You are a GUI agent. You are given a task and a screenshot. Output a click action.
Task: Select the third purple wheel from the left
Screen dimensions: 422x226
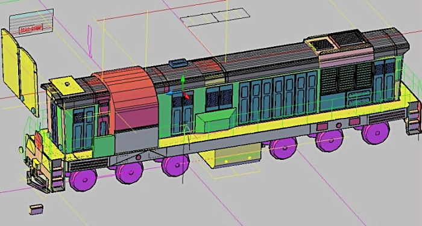click(175, 165)
